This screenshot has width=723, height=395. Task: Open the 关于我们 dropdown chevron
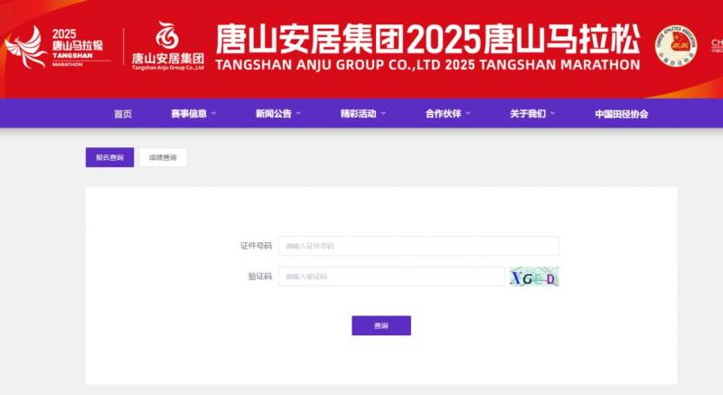pyautogui.click(x=553, y=114)
